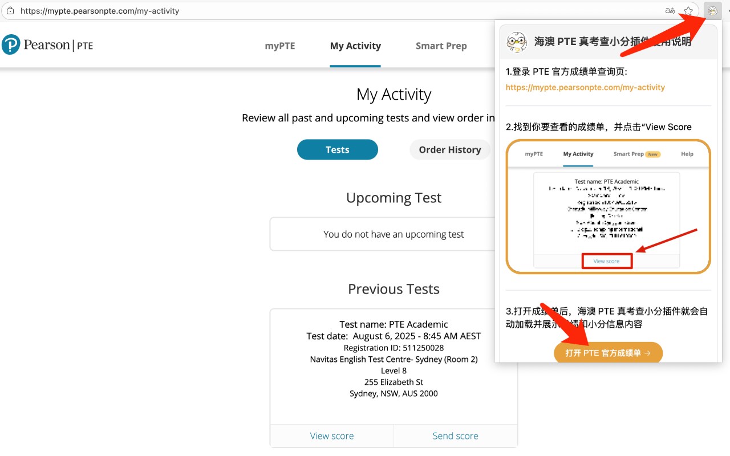Screen dimensions: 730x456
Task: Bookmark this page with the star icon
Action: [x=688, y=10]
